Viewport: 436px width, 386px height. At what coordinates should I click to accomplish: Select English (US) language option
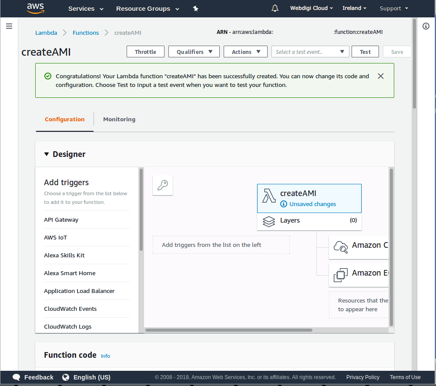pyautogui.click(x=92, y=377)
